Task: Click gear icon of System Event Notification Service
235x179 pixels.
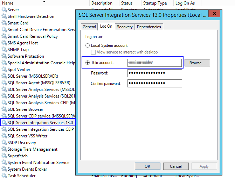Action: tap(4, 163)
